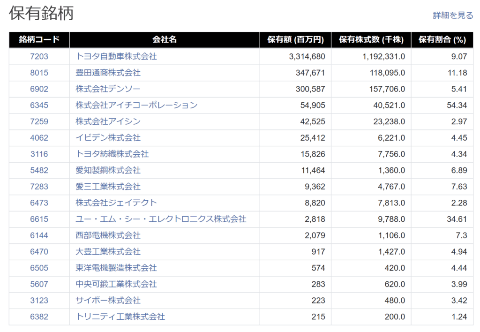Select the 1,192,331.0 shares cell
Viewport: 480px width, 332px height.
pyautogui.click(x=371, y=56)
